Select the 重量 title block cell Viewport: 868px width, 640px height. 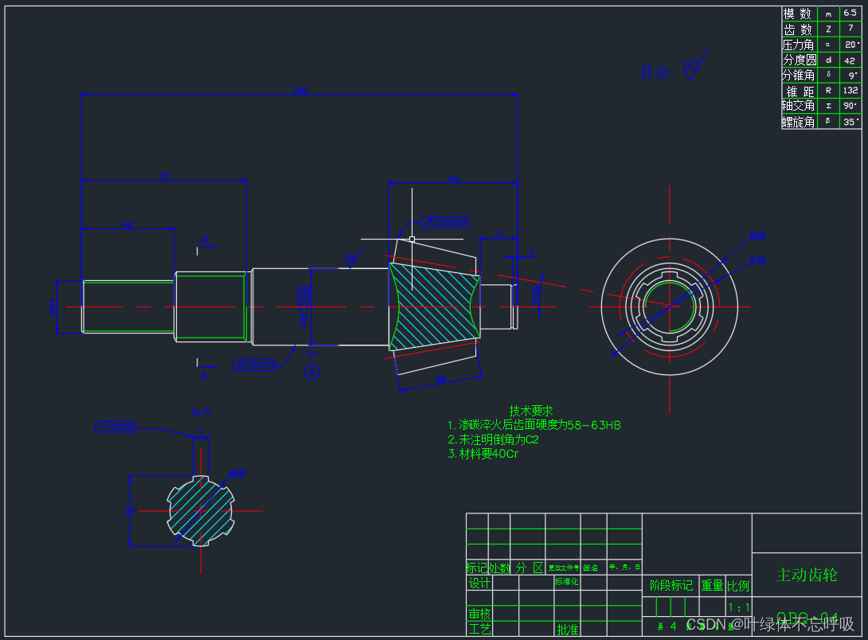(713, 585)
